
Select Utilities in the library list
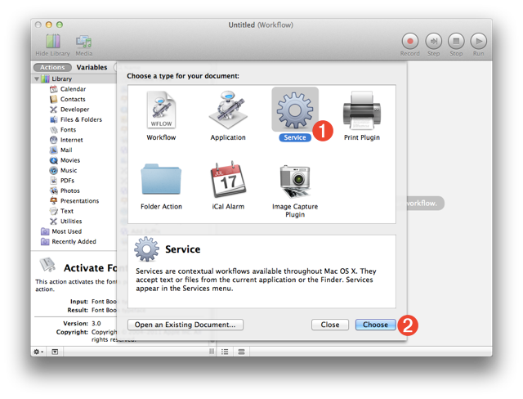(x=71, y=222)
